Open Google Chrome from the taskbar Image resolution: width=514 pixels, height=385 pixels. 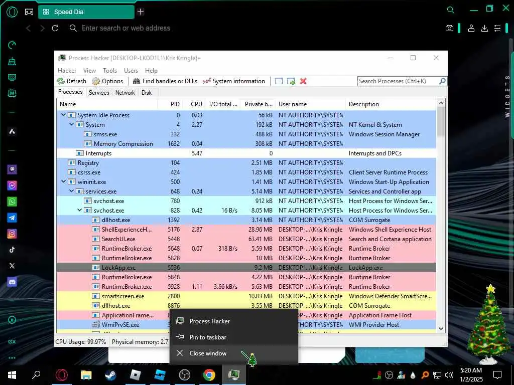tap(209, 374)
